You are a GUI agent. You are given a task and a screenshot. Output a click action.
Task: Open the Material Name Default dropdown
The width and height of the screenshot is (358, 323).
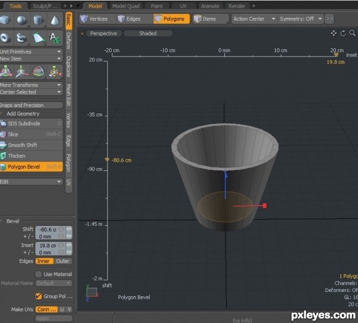click(54, 283)
